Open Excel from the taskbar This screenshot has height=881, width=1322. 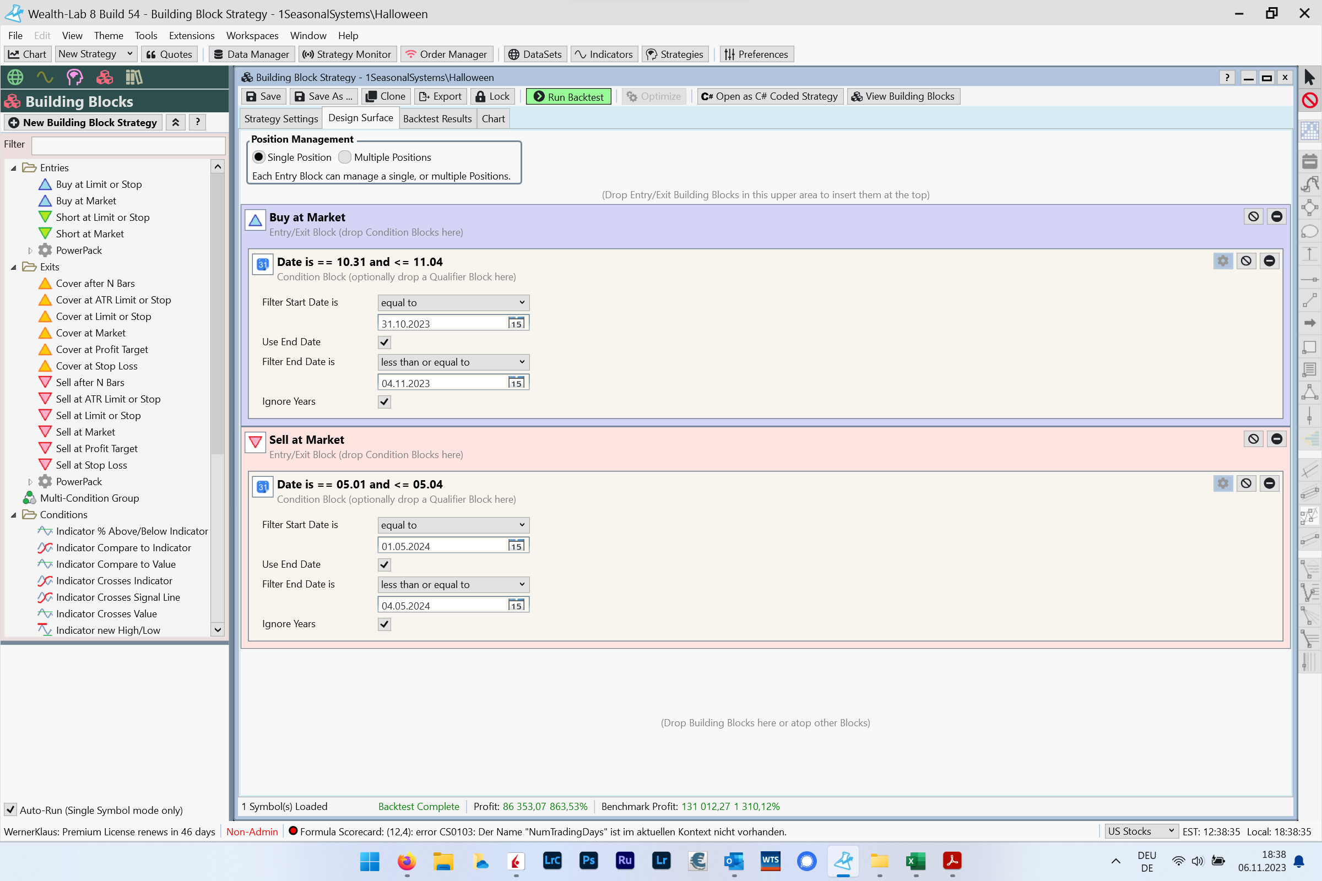(915, 861)
